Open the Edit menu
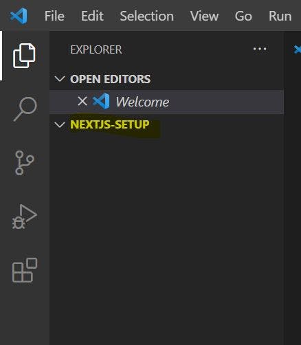 (92, 16)
